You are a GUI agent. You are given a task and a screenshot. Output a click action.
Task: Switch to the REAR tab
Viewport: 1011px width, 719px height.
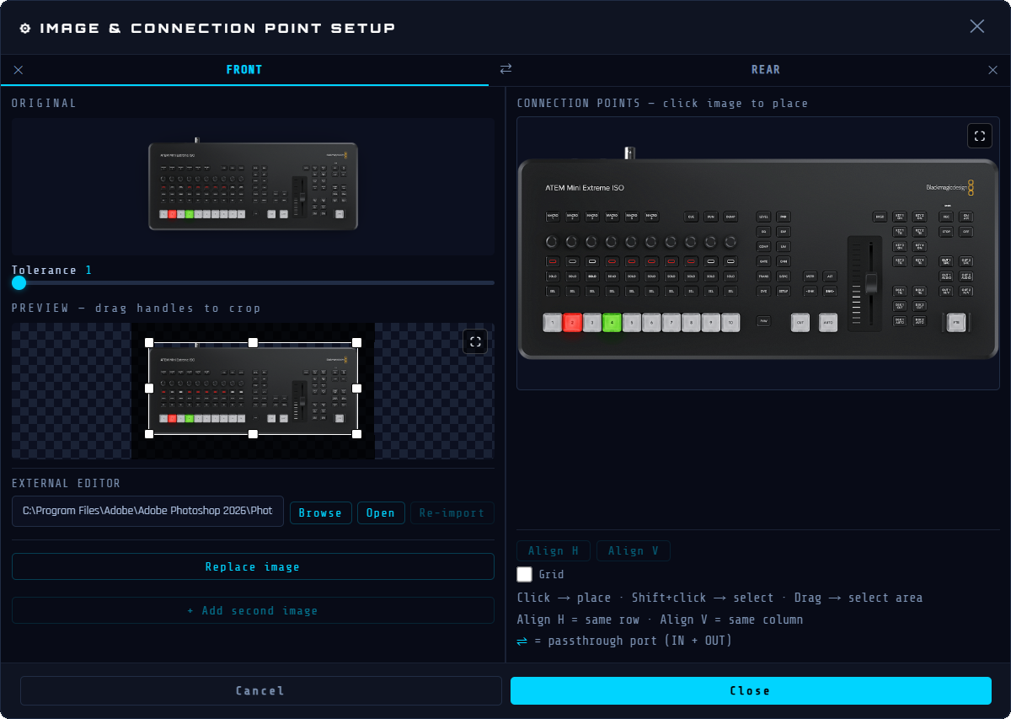(x=766, y=70)
